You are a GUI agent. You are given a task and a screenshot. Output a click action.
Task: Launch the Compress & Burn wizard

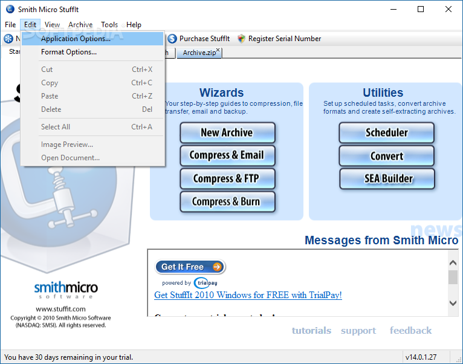[x=227, y=201]
